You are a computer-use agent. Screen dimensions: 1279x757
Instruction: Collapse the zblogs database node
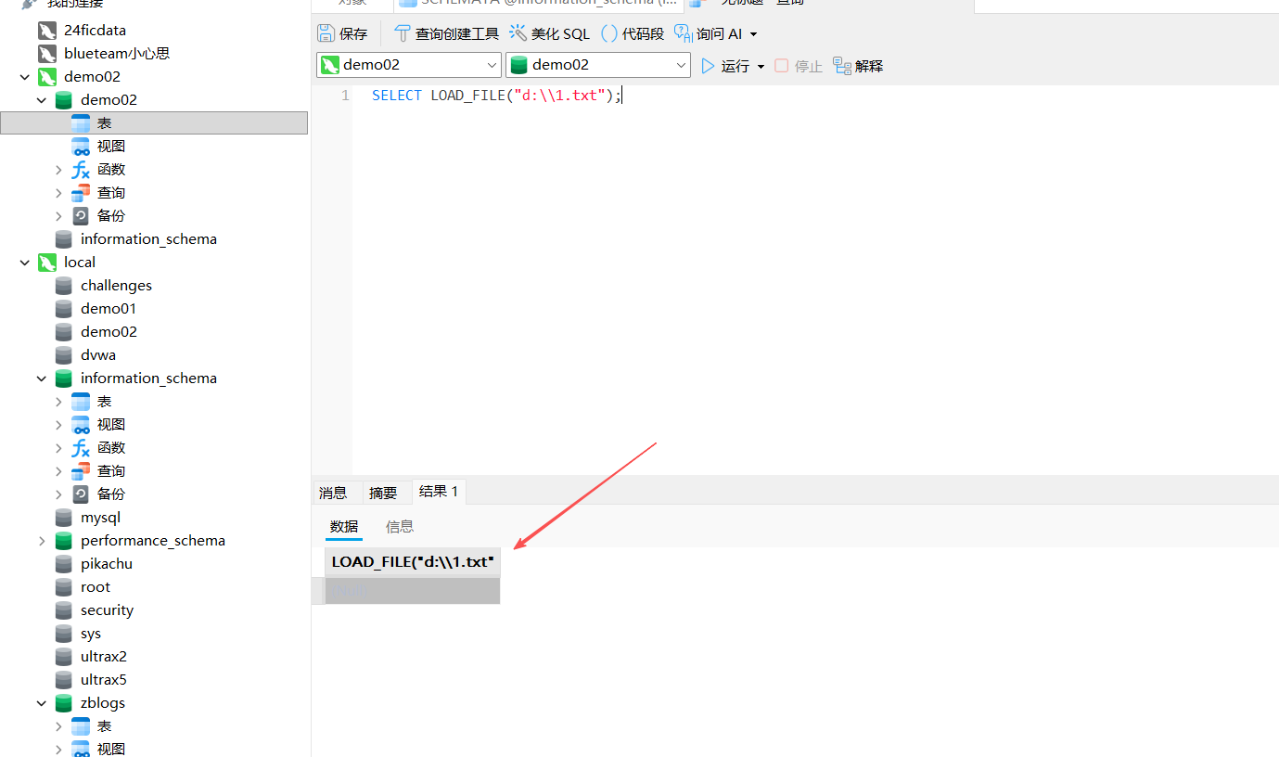[x=42, y=703]
